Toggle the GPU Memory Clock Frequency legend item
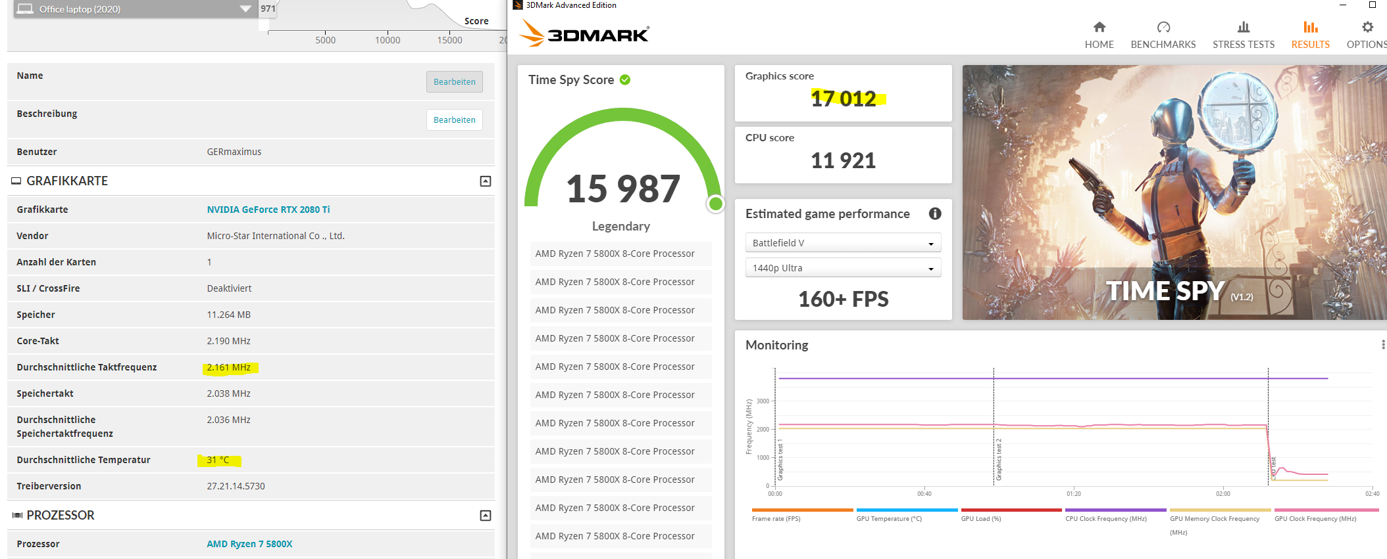1387x559 pixels. (1220, 522)
